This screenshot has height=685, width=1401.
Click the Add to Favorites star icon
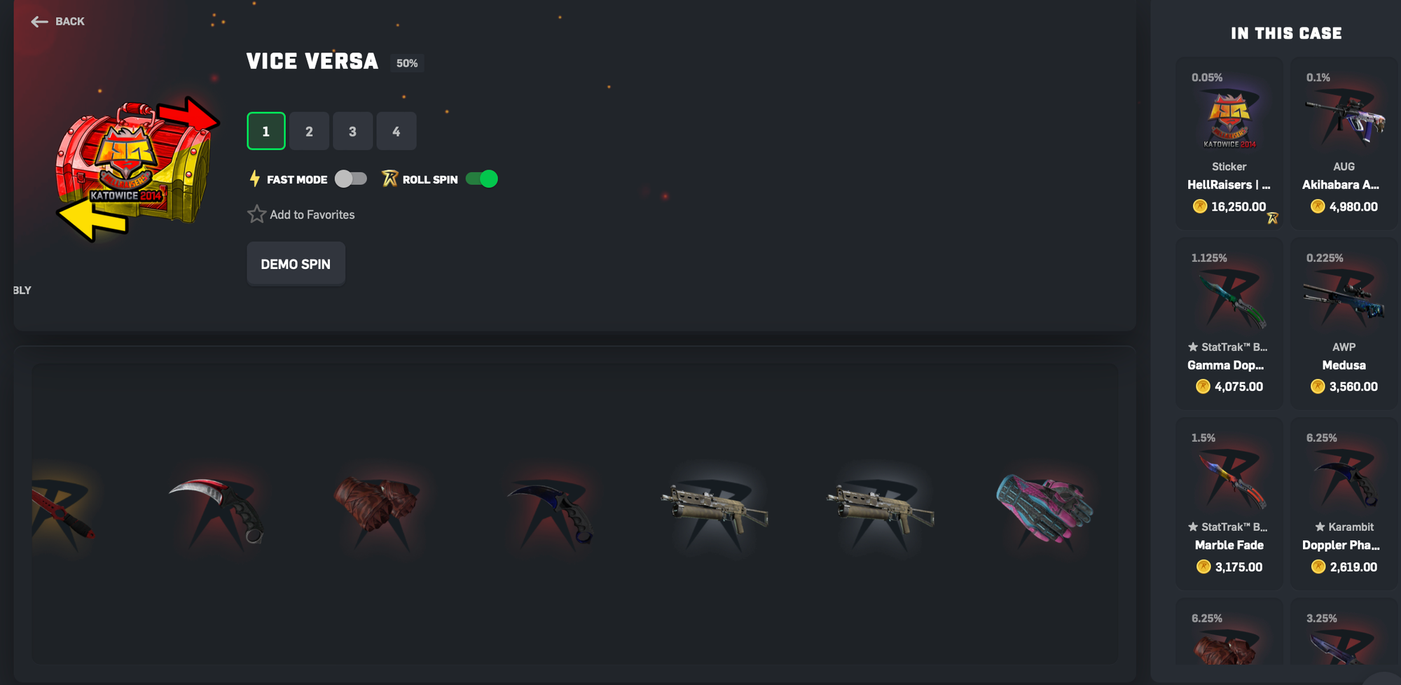(x=256, y=214)
